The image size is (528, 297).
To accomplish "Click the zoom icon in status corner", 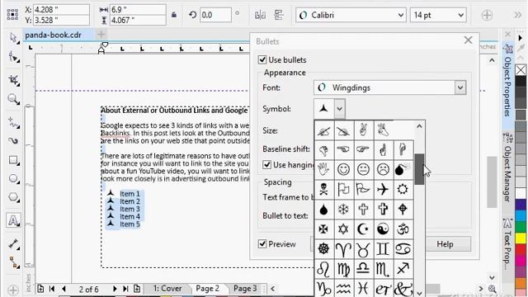I will click(493, 289).
